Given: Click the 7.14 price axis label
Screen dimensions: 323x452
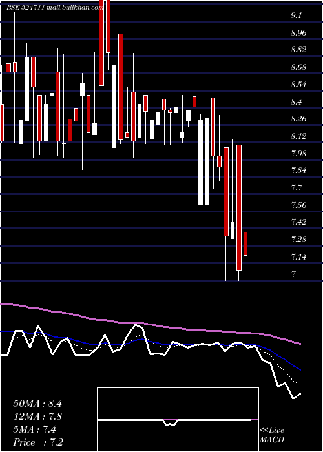Looking at the screenshot, I should (298, 256).
